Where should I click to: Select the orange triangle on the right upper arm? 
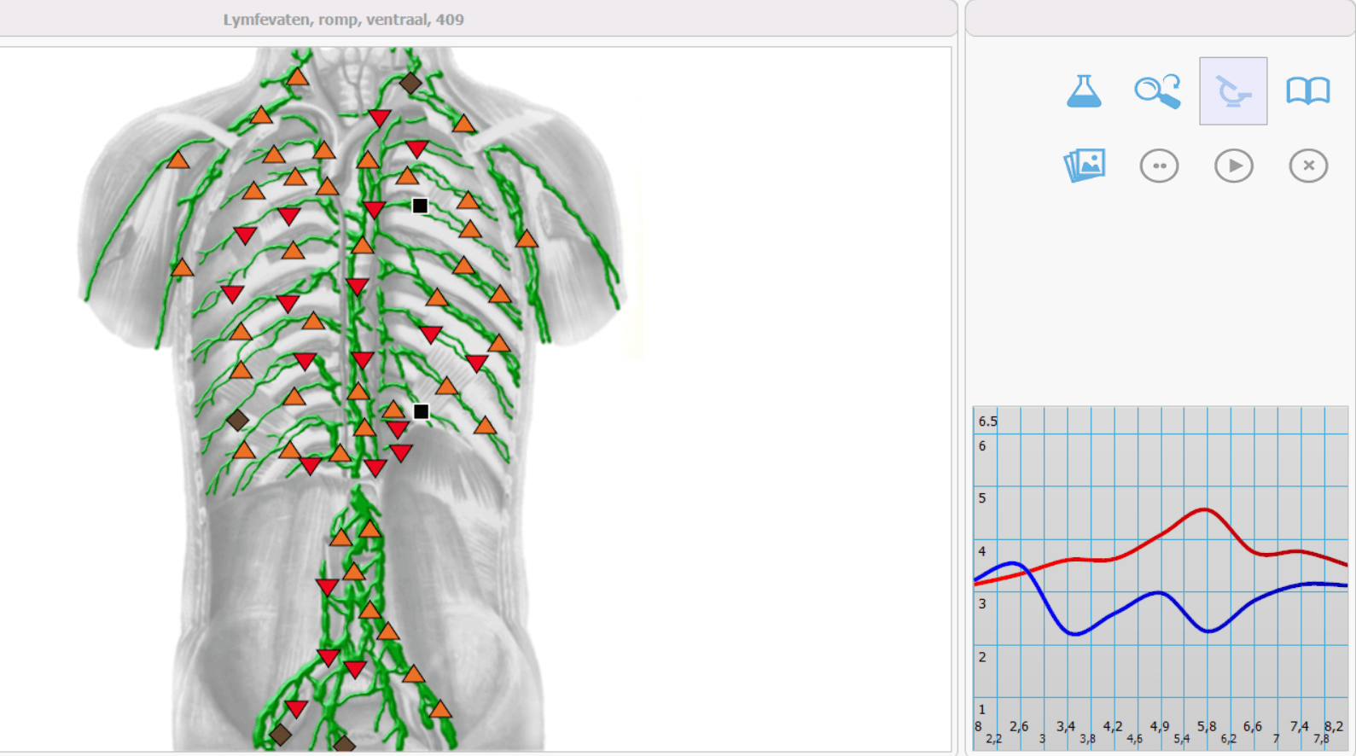pos(527,239)
